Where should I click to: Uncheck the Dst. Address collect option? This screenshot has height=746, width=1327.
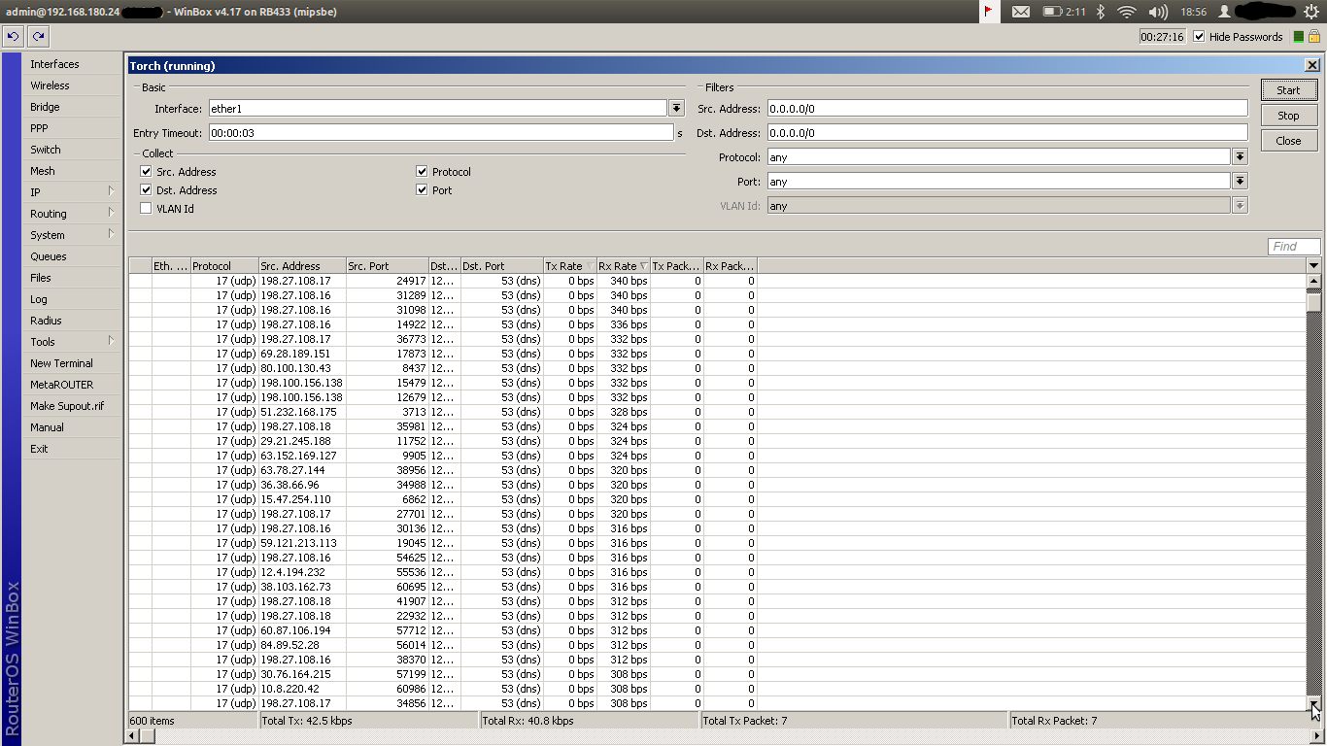[x=146, y=189]
